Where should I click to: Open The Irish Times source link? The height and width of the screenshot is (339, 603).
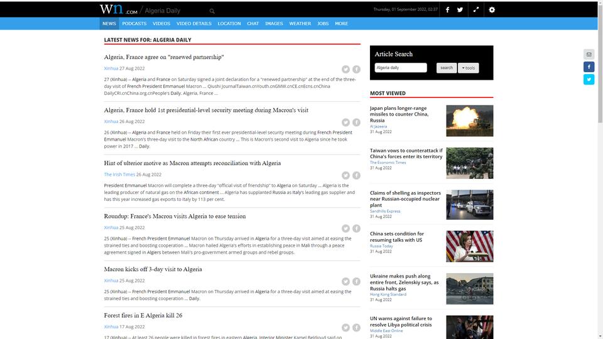tap(119, 175)
